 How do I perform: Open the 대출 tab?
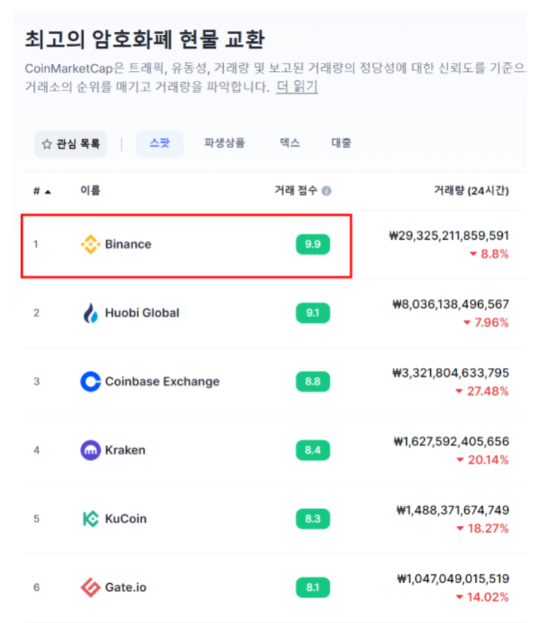point(341,143)
